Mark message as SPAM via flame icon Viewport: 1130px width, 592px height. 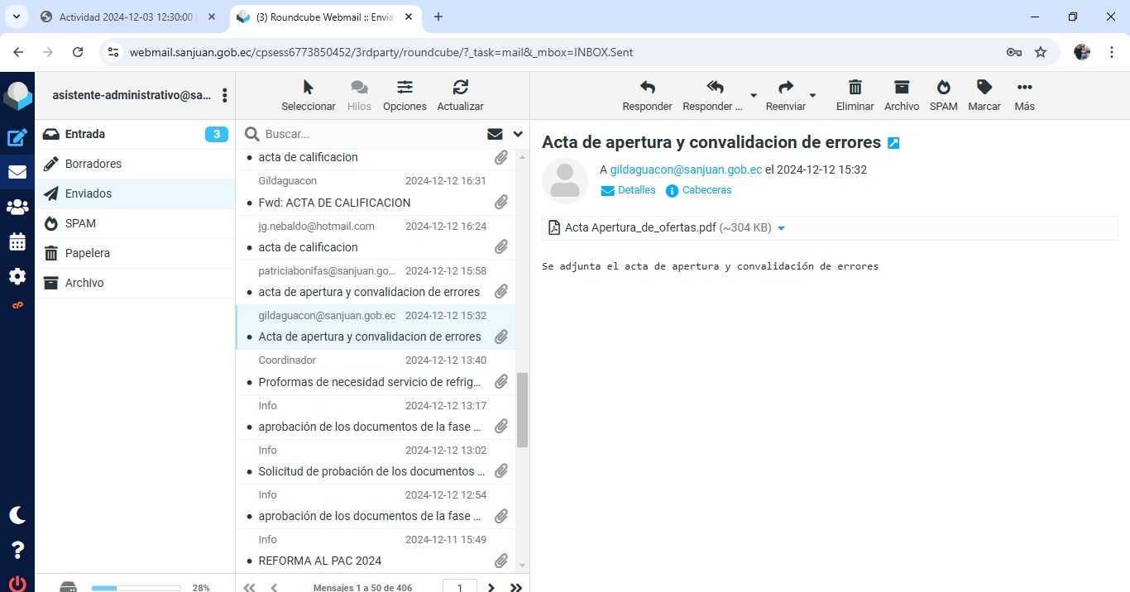(943, 88)
